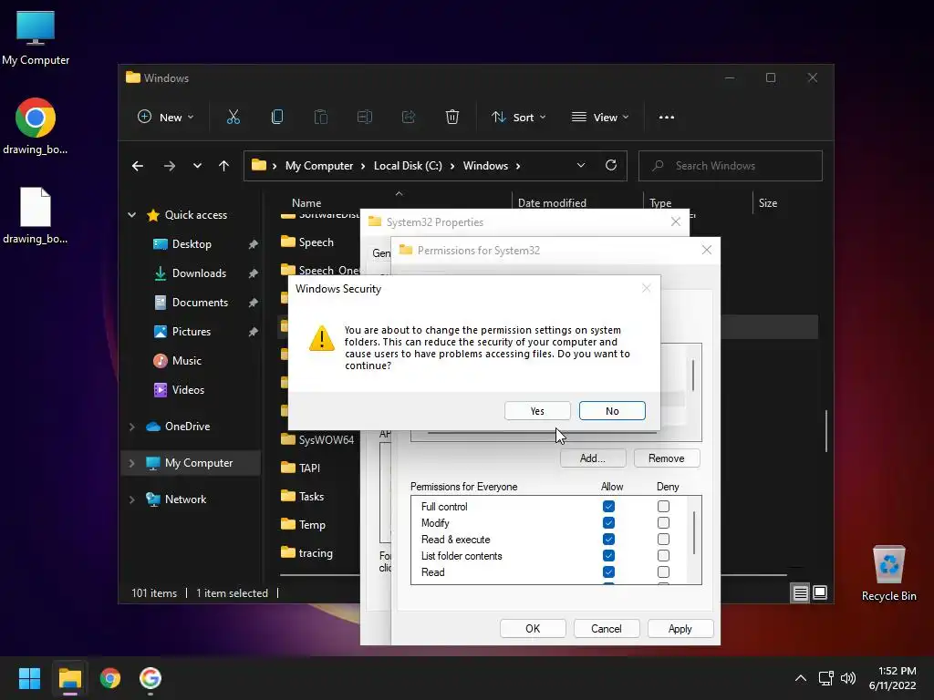Open the Google app on taskbar
The height and width of the screenshot is (700, 934).
tap(150, 678)
